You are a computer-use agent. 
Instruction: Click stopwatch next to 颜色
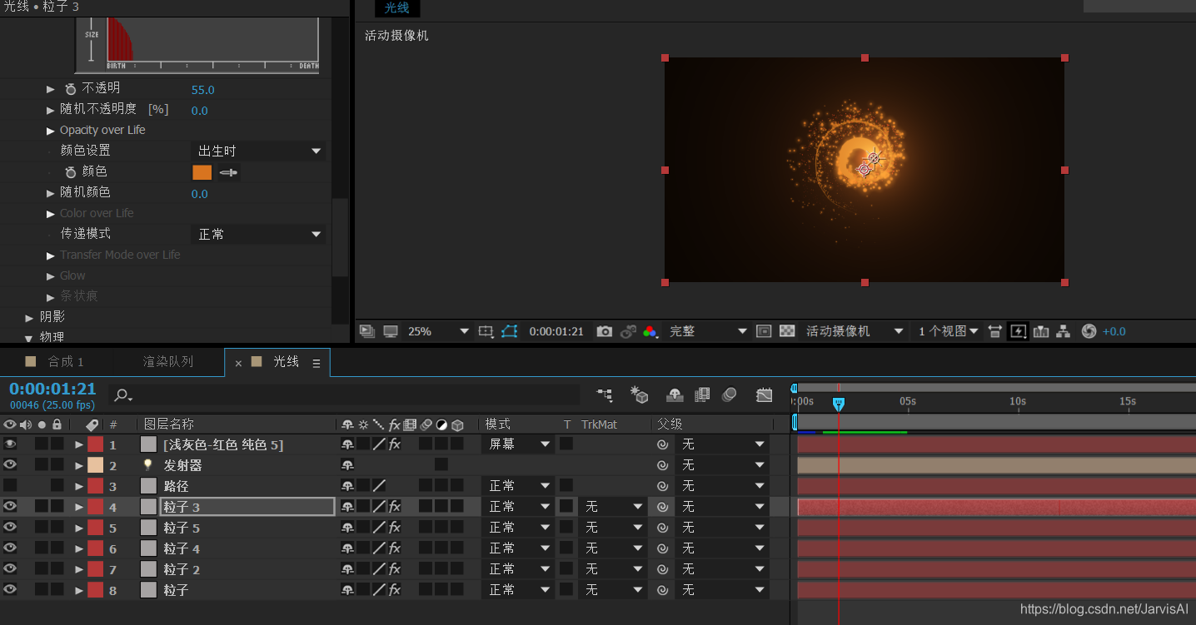(71, 172)
